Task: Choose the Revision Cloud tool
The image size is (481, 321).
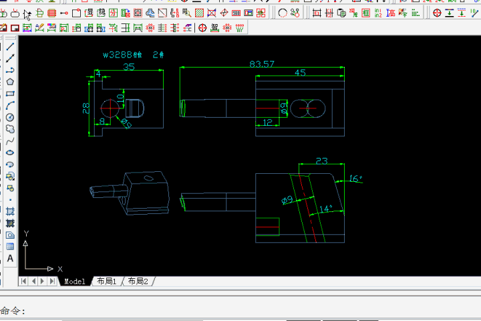Action: 10,129
